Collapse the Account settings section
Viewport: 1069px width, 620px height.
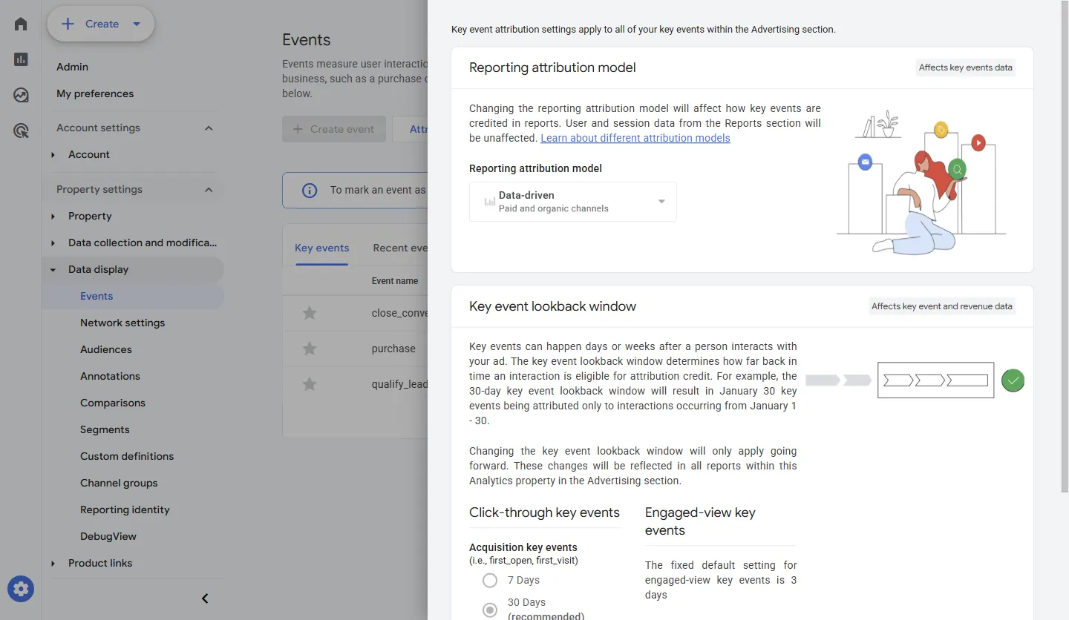pos(209,128)
